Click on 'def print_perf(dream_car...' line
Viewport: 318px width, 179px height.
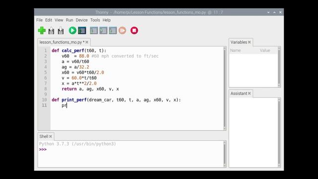pos(116,100)
